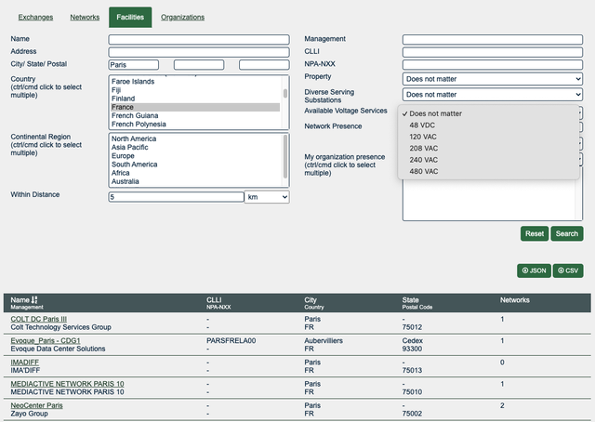The height and width of the screenshot is (422, 595).
Task: Select Fiji in country list
Action: click(x=195, y=90)
